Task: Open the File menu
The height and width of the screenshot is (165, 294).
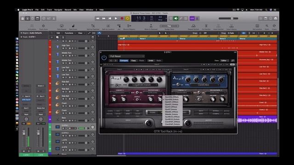Action: pos(37,10)
